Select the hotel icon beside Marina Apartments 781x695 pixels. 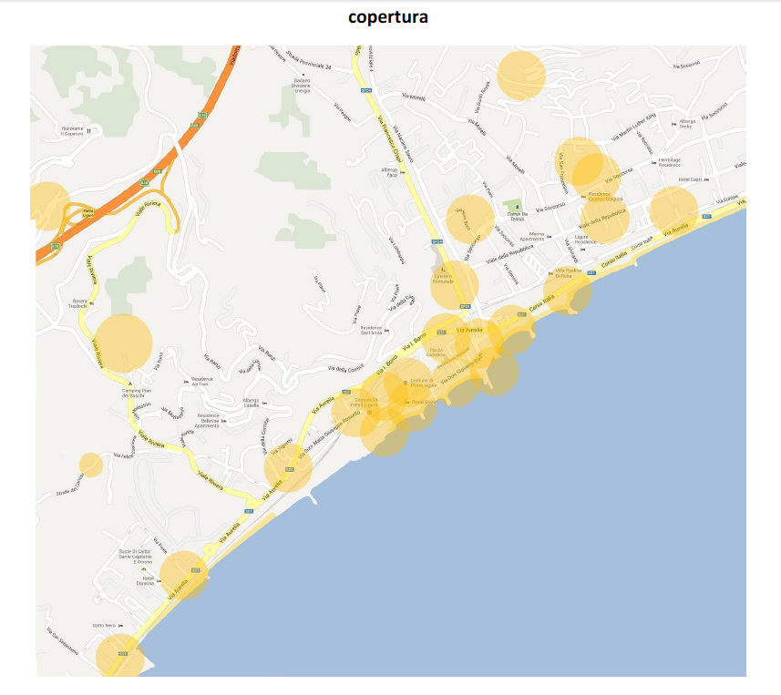coord(549,237)
